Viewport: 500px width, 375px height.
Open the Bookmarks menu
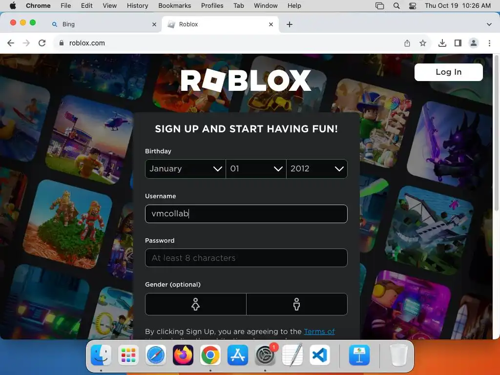174,6
